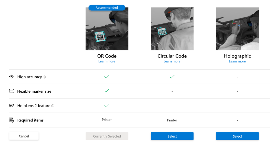Screen dimensions: 277x145
Task: Click the Circular Code preview image
Action: tap(172, 29)
